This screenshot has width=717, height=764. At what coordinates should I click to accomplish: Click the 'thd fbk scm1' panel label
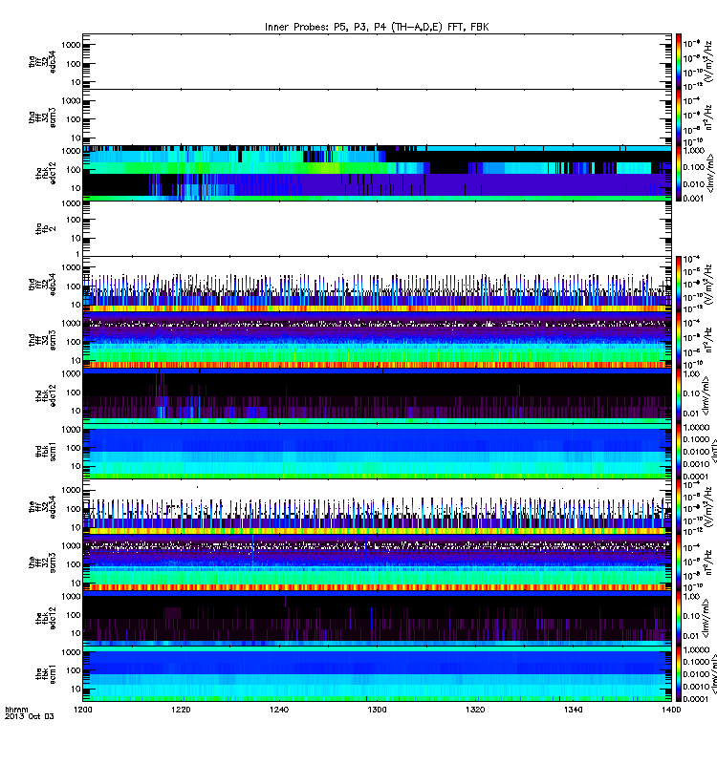point(46,451)
